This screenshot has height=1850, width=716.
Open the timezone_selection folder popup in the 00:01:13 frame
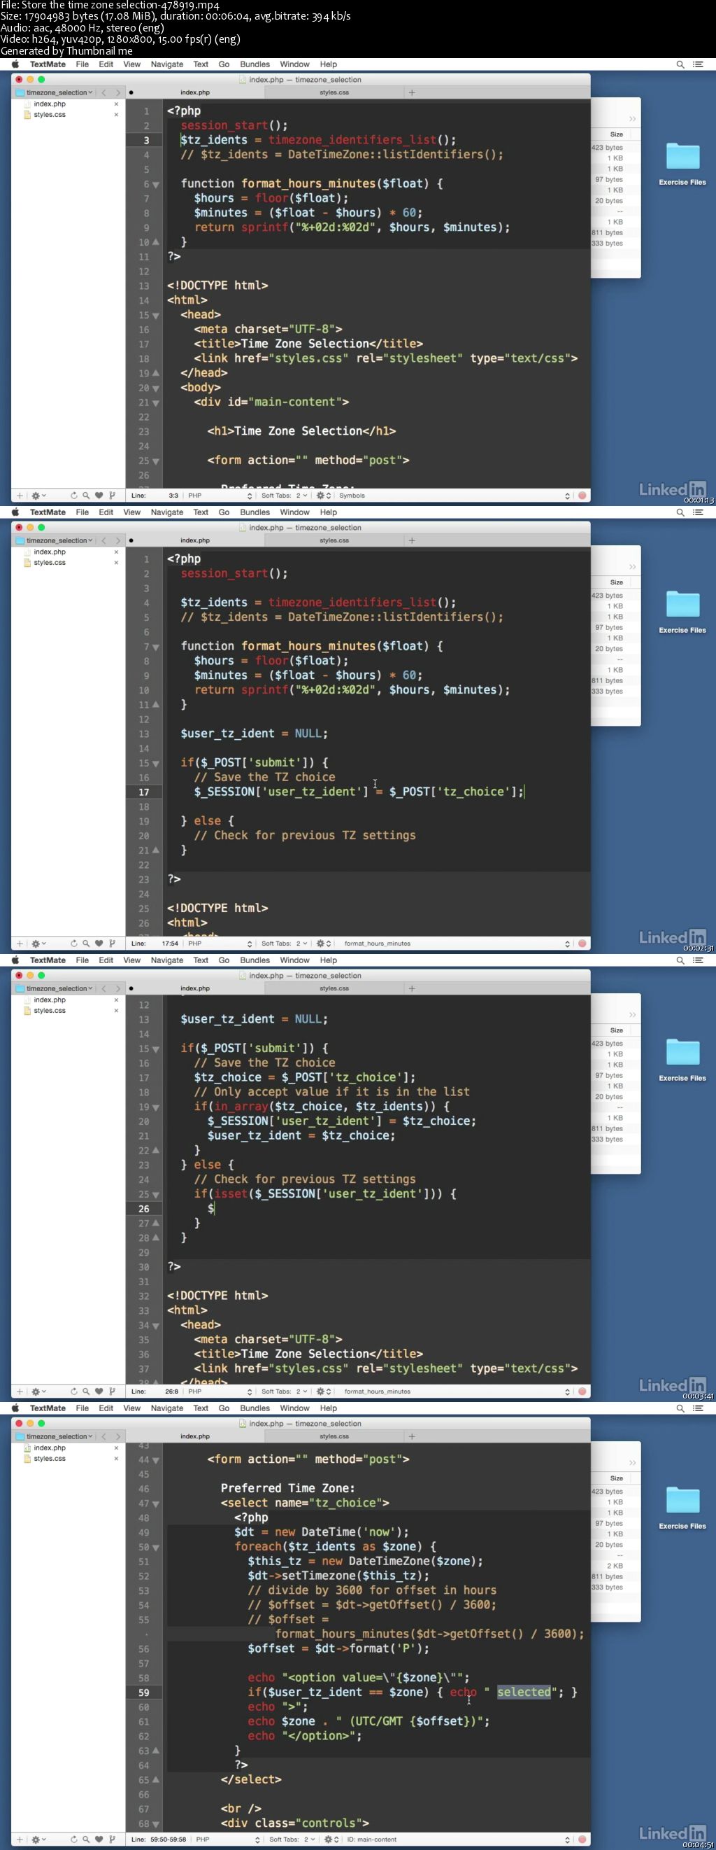[55, 92]
